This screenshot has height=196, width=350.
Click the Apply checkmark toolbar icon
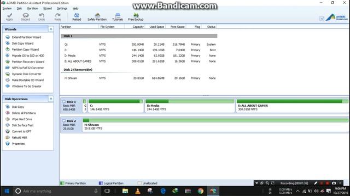pyautogui.click(x=9, y=17)
